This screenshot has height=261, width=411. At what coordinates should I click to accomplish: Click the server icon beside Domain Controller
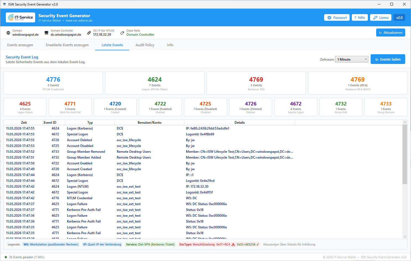(46, 33)
